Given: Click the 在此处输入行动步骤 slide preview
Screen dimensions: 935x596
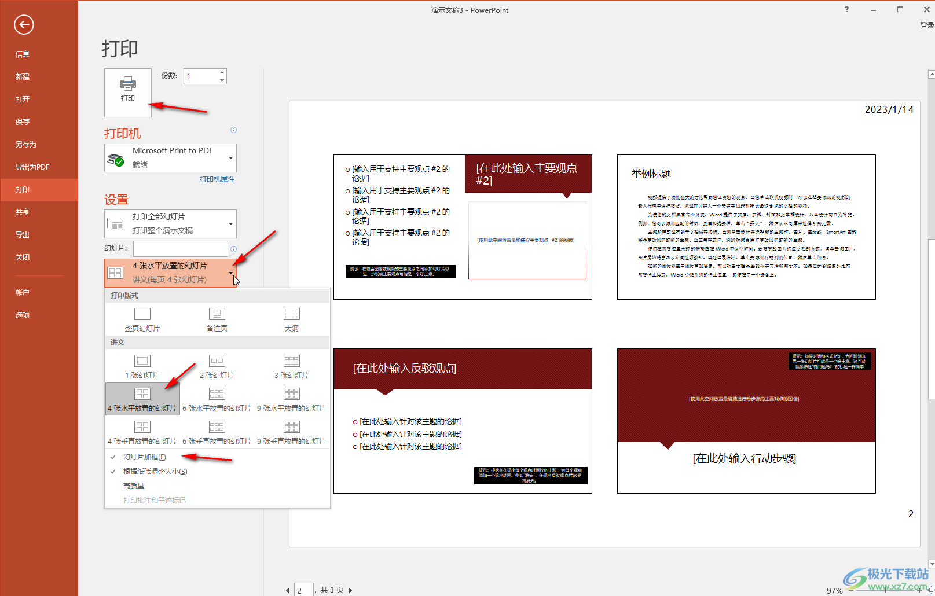Looking at the screenshot, I should click(746, 421).
